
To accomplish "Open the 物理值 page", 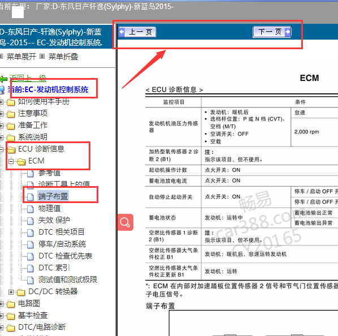I will pos(49,208).
